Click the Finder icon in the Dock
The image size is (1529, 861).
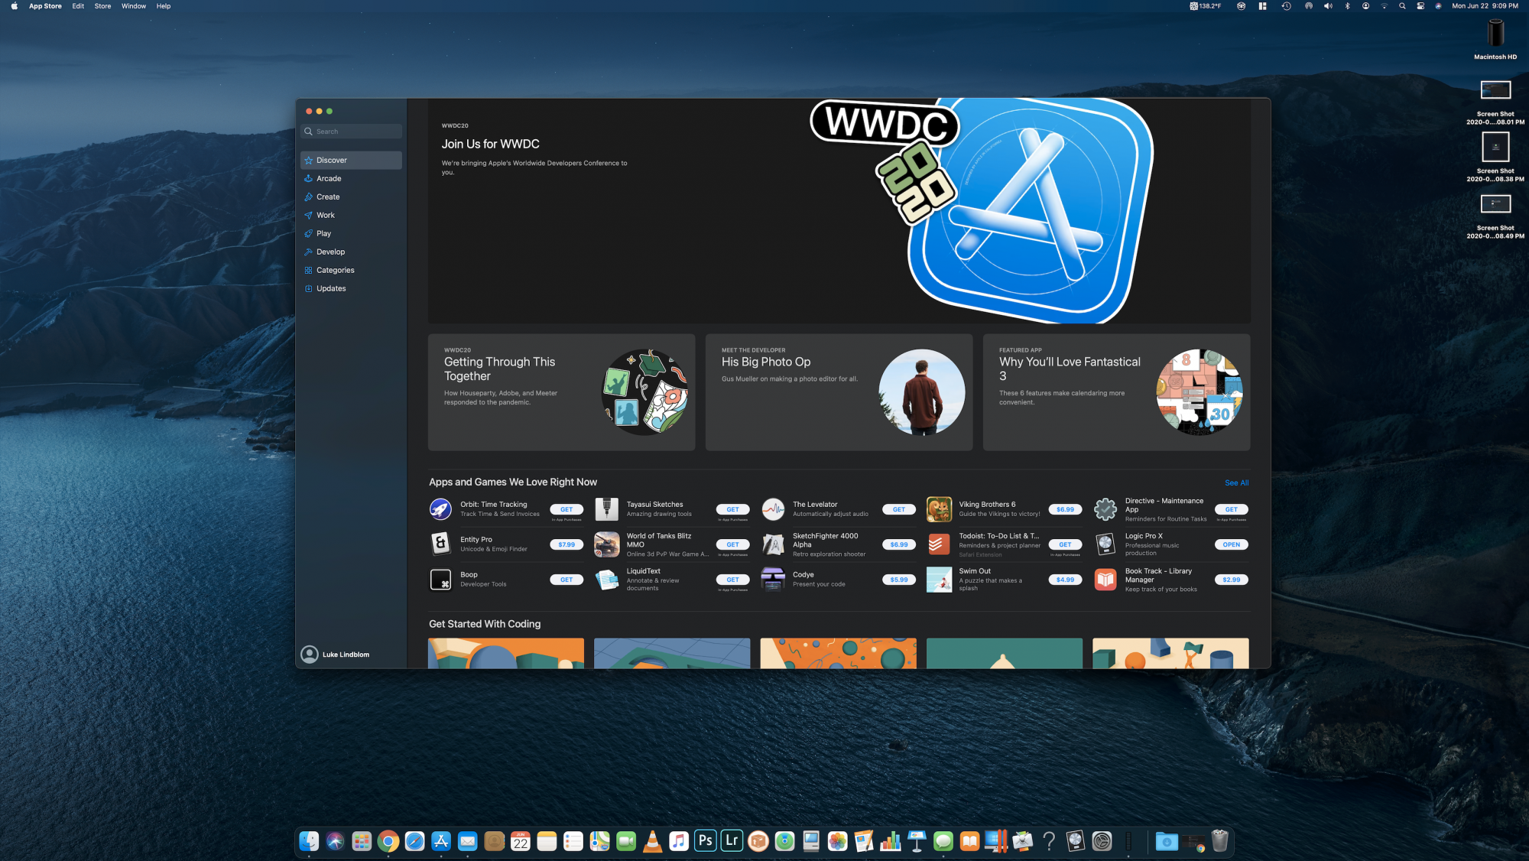[x=309, y=841]
